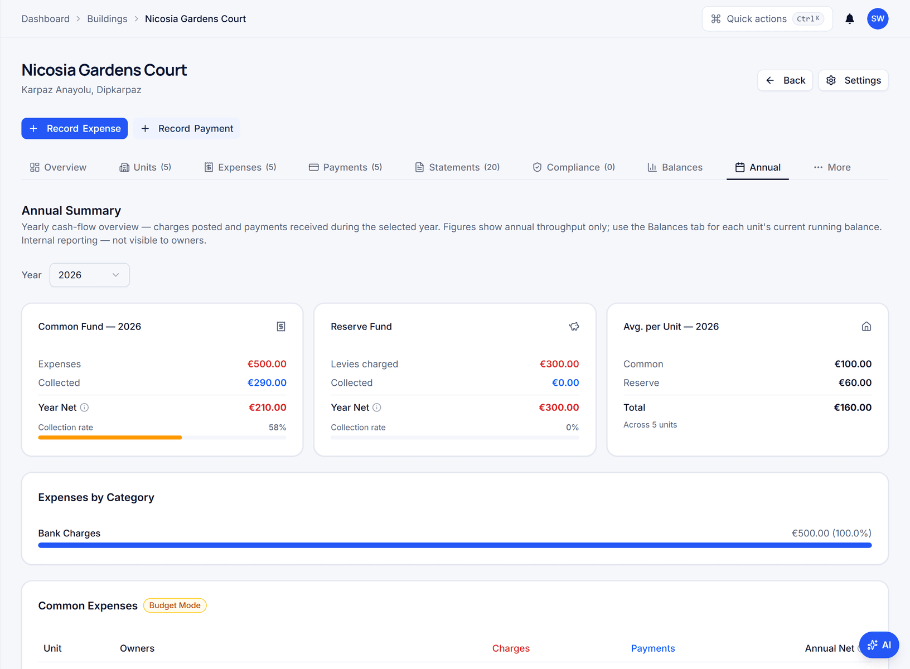
Task: Click the Quick actions command icon
Action: point(716,19)
